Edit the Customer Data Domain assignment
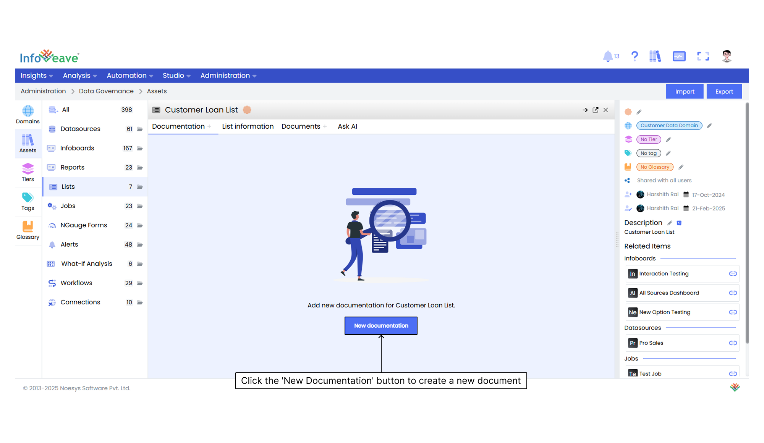This screenshot has height=443, width=764. point(709,126)
